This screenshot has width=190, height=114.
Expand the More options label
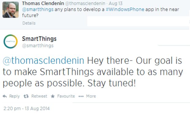click(91, 96)
